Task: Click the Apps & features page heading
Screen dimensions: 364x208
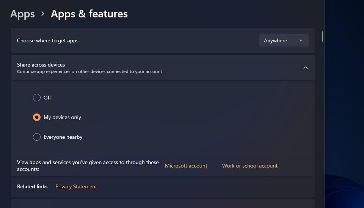Action: coord(89,14)
